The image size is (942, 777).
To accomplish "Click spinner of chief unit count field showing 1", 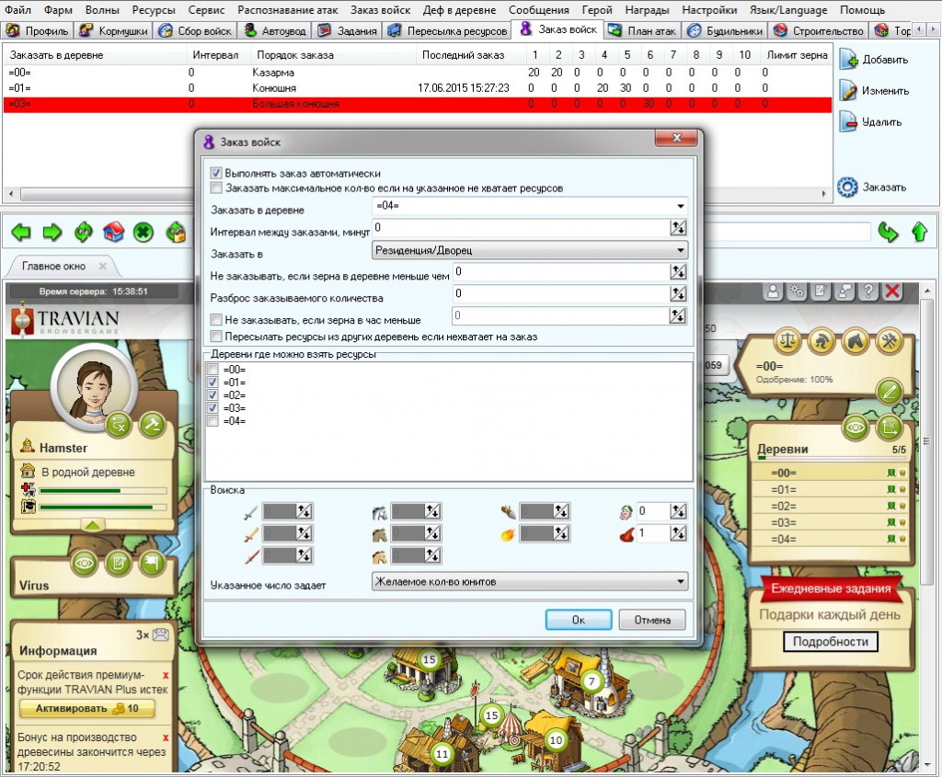I will tap(678, 533).
